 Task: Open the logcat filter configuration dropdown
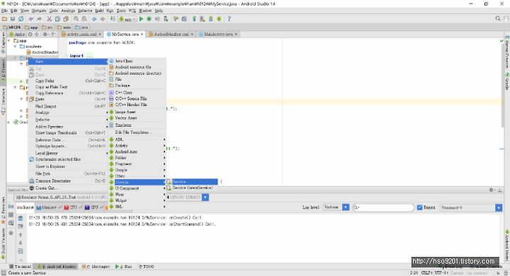point(471,207)
